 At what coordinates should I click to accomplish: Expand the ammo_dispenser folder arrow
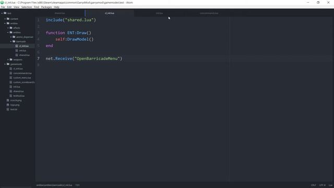click(11, 37)
